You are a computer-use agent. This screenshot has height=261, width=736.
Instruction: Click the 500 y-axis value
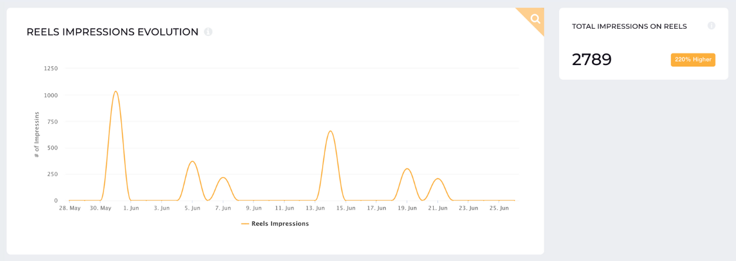[52, 148]
